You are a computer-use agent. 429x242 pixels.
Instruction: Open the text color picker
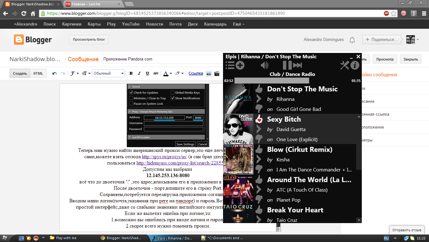pyautogui.click(x=168, y=73)
